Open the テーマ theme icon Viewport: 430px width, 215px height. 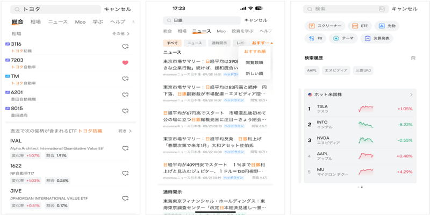tap(336, 38)
